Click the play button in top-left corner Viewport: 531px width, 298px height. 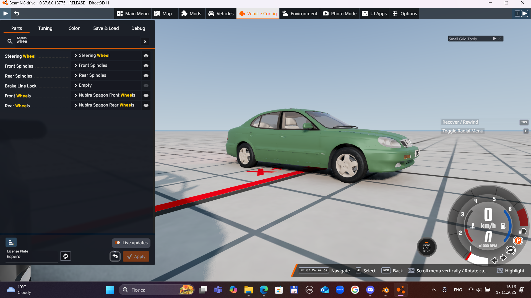click(6, 13)
